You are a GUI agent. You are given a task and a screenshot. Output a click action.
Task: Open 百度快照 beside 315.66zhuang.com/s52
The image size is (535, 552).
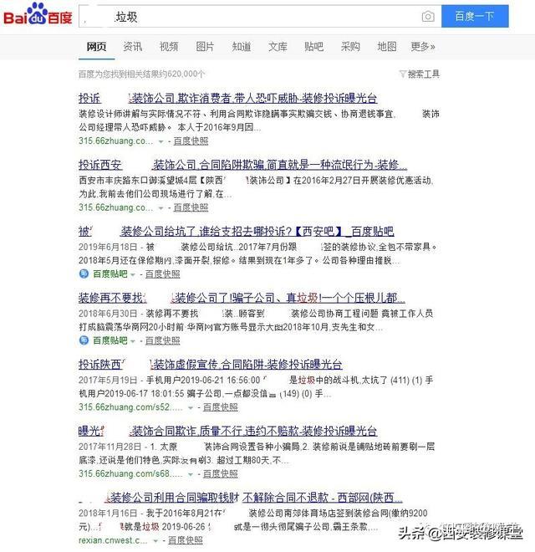221,407
